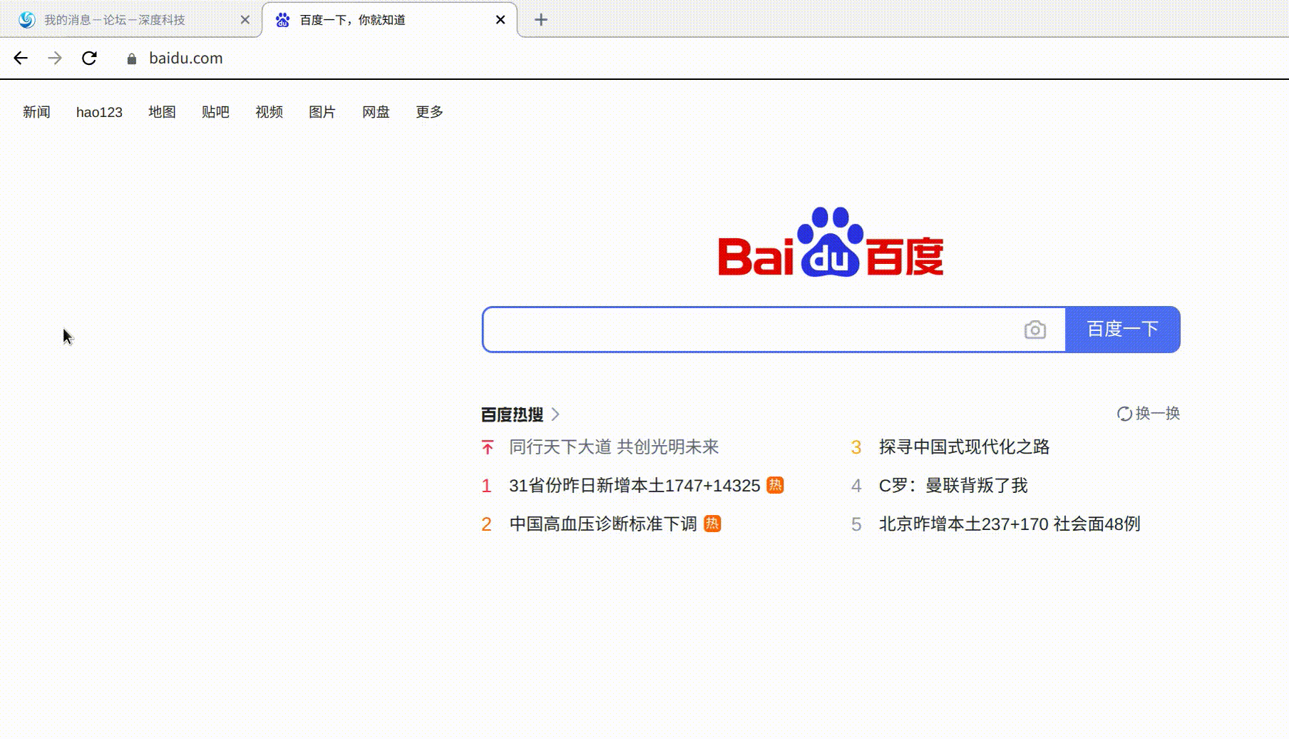Click the 热 badge next to trending item 1
1289x739 pixels.
click(x=775, y=485)
